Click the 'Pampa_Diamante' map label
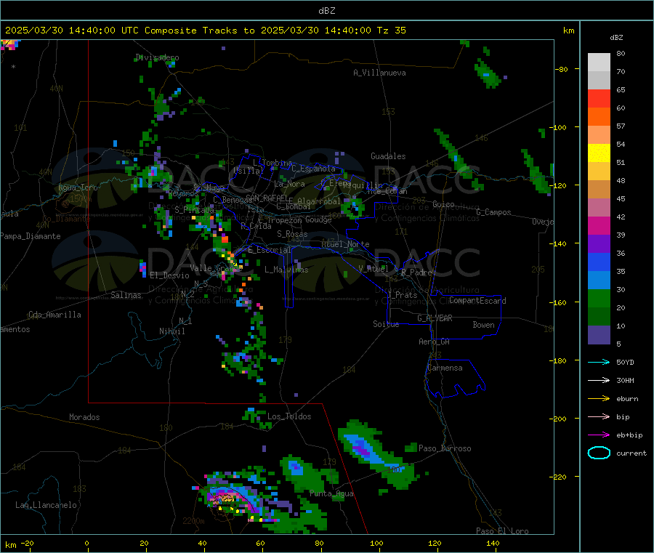The image size is (654, 553). click(x=31, y=236)
